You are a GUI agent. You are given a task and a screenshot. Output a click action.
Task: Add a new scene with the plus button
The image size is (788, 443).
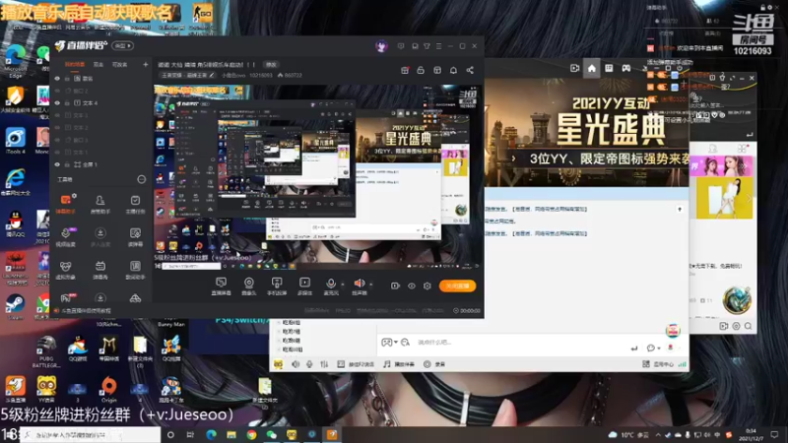coord(145,64)
